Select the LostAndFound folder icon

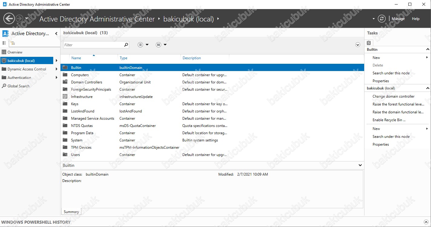[65, 111]
